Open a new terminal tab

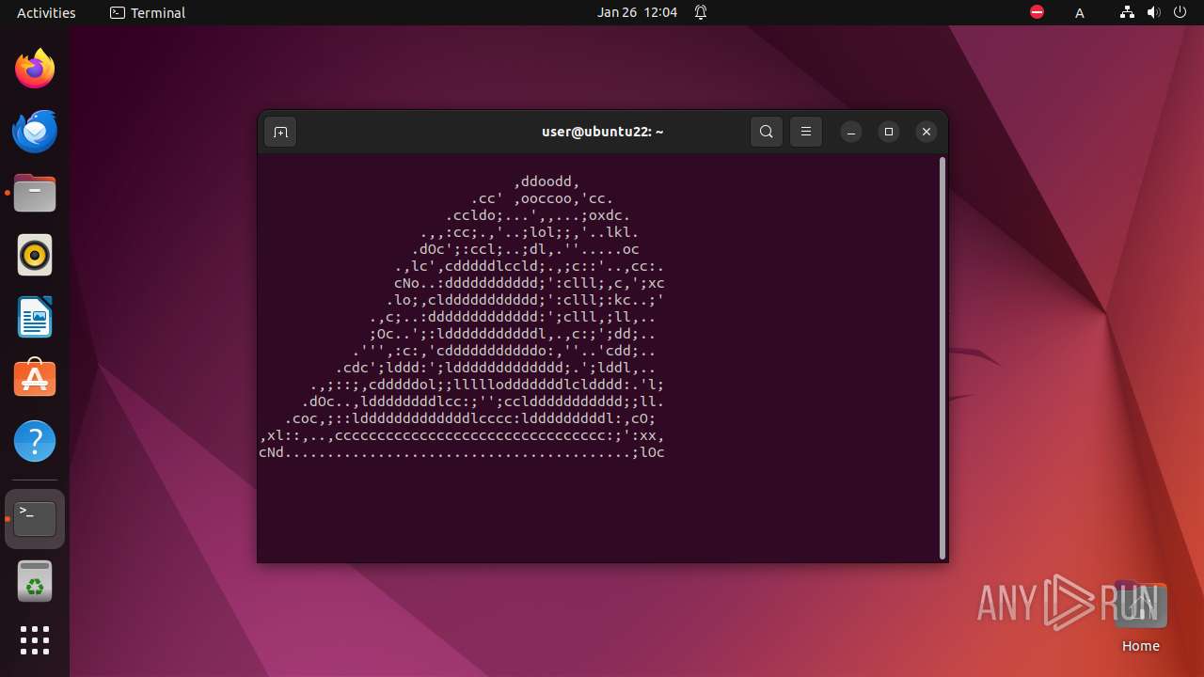pyautogui.click(x=280, y=132)
